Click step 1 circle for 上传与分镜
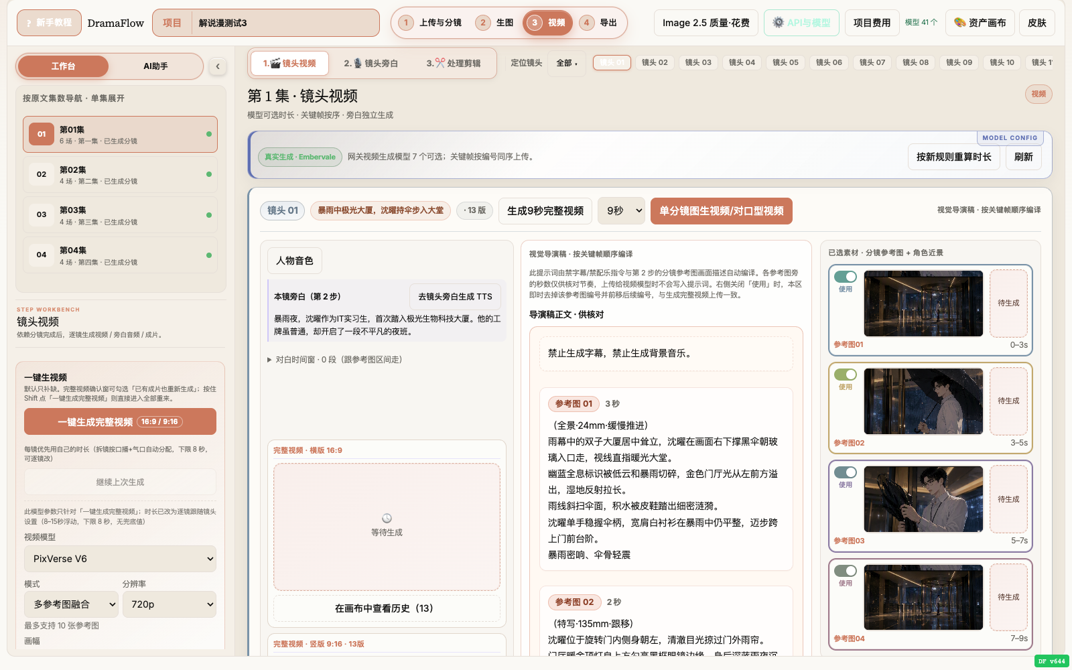The width and height of the screenshot is (1072, 670). pyautogui.click(x=406, y=23)
